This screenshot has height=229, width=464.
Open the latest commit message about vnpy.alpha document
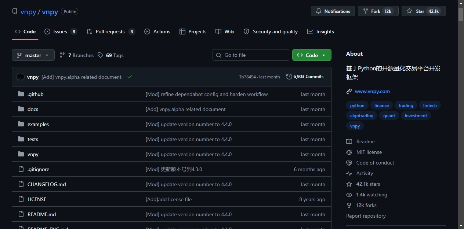[81, 77]
